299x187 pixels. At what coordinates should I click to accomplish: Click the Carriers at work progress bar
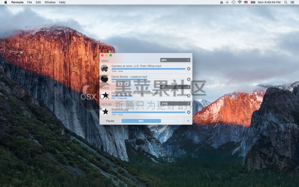click(x=148, y=69)
